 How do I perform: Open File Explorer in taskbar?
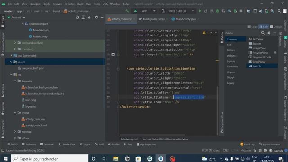point(116,159)
